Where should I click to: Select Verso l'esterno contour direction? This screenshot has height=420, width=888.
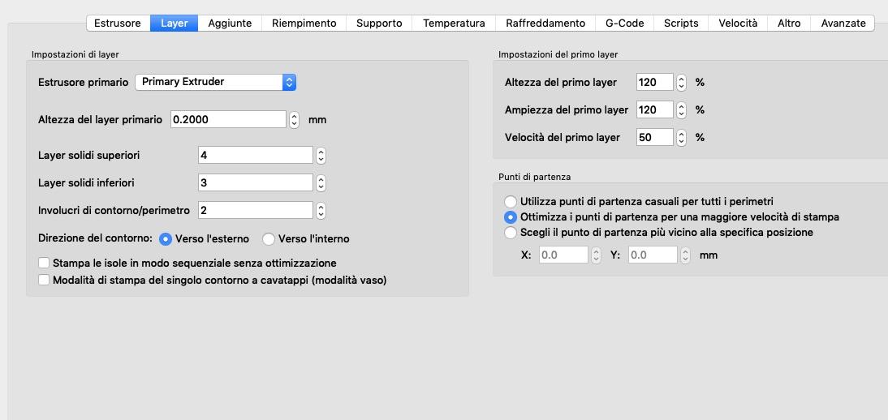[x=166, y=239]
